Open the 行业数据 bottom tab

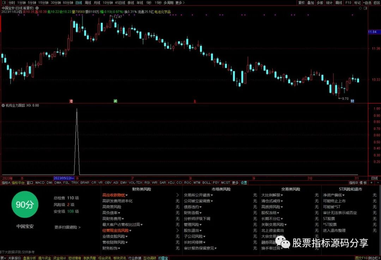pos(135,258)
